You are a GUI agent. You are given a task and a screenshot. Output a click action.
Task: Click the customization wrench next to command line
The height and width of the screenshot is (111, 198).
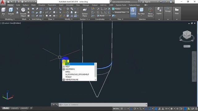tap(57, 105)
